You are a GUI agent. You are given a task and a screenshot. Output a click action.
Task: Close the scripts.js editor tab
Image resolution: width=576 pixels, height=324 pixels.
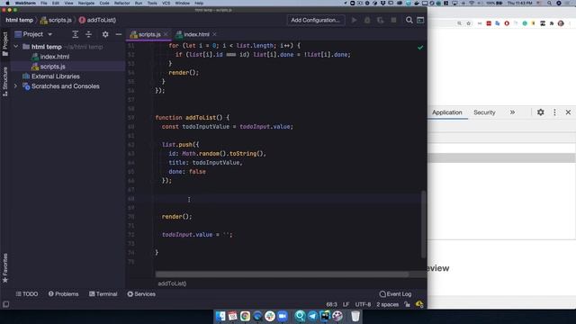point(166,34)
